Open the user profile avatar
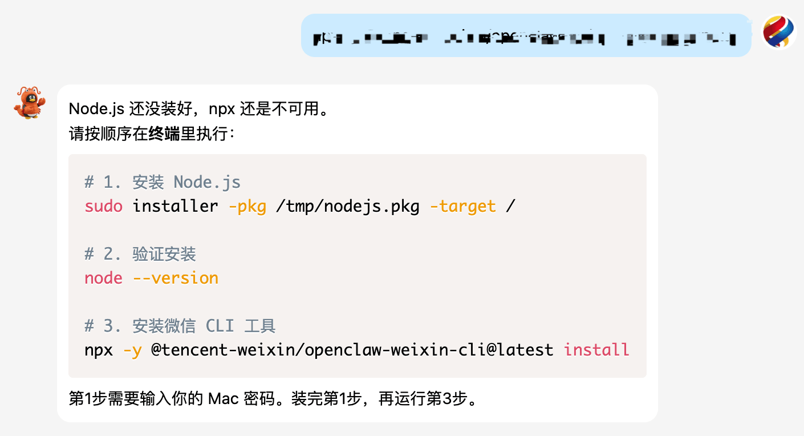The height and width of the screenshot is (436, 804). coord(779,32)
